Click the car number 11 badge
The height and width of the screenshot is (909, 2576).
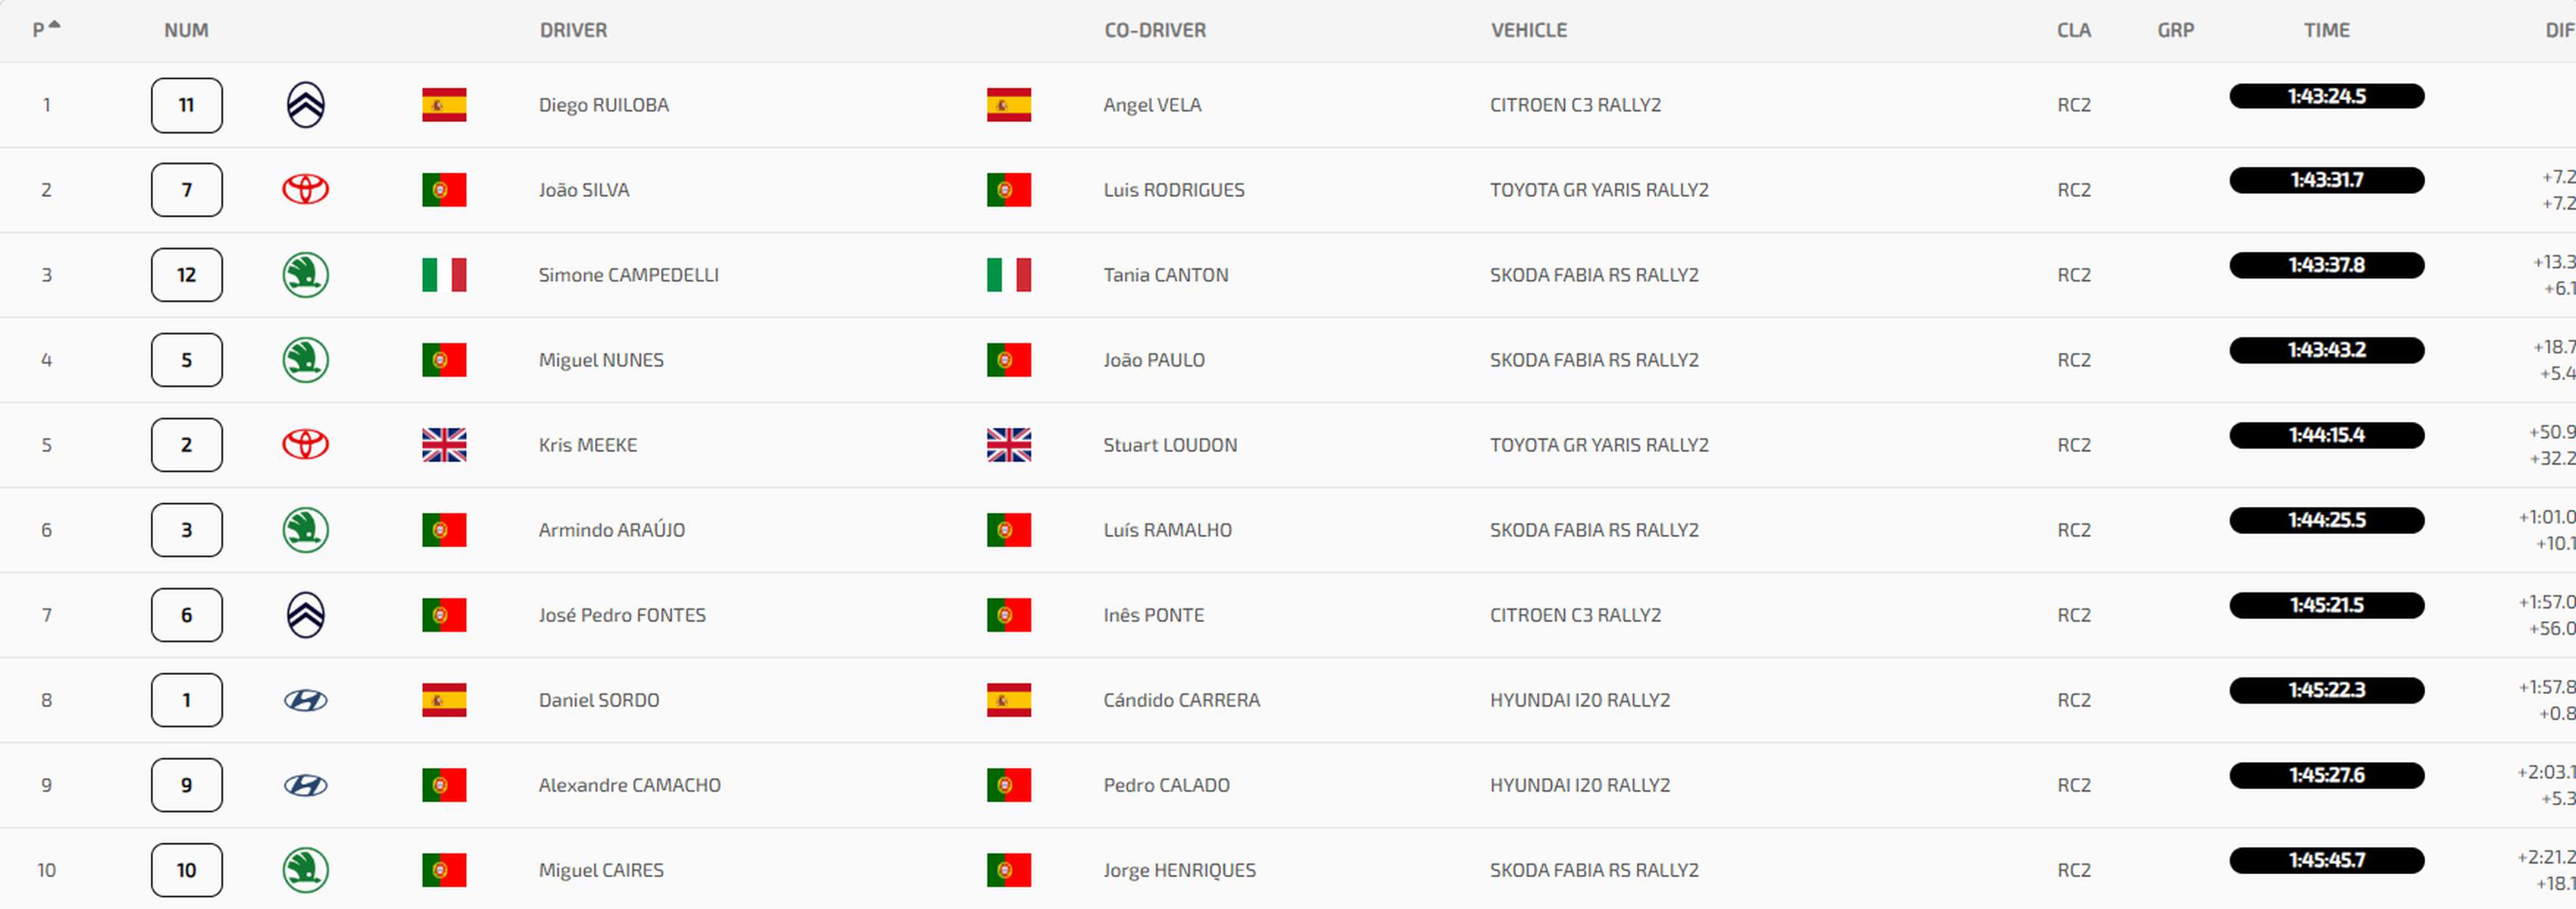click(186, 105)
